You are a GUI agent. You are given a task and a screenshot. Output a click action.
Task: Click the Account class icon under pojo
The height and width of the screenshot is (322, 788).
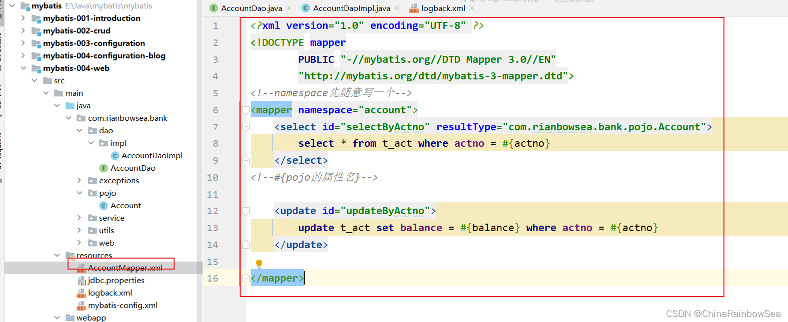tap(104, 206)
